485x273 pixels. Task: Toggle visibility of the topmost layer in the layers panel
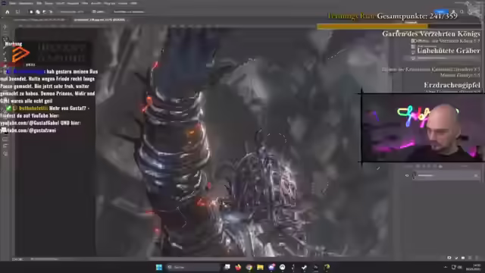(x=413, y=40)
